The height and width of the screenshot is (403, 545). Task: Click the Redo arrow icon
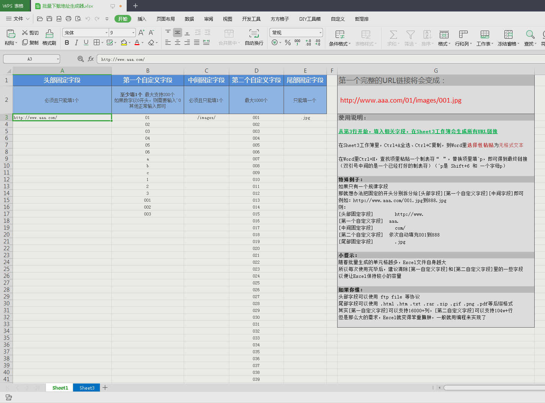[97, 18]
